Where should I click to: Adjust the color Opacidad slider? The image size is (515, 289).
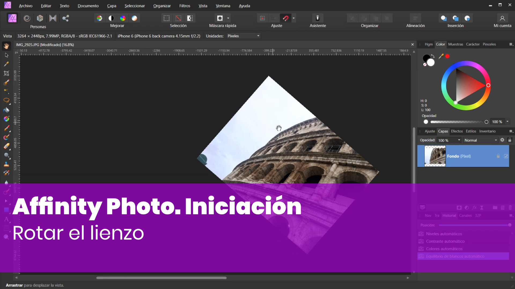(x=459, y=122)
